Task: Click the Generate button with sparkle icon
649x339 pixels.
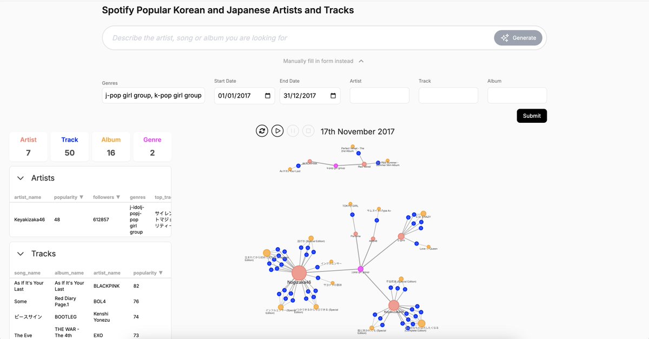Action: (x=518, y=38)
